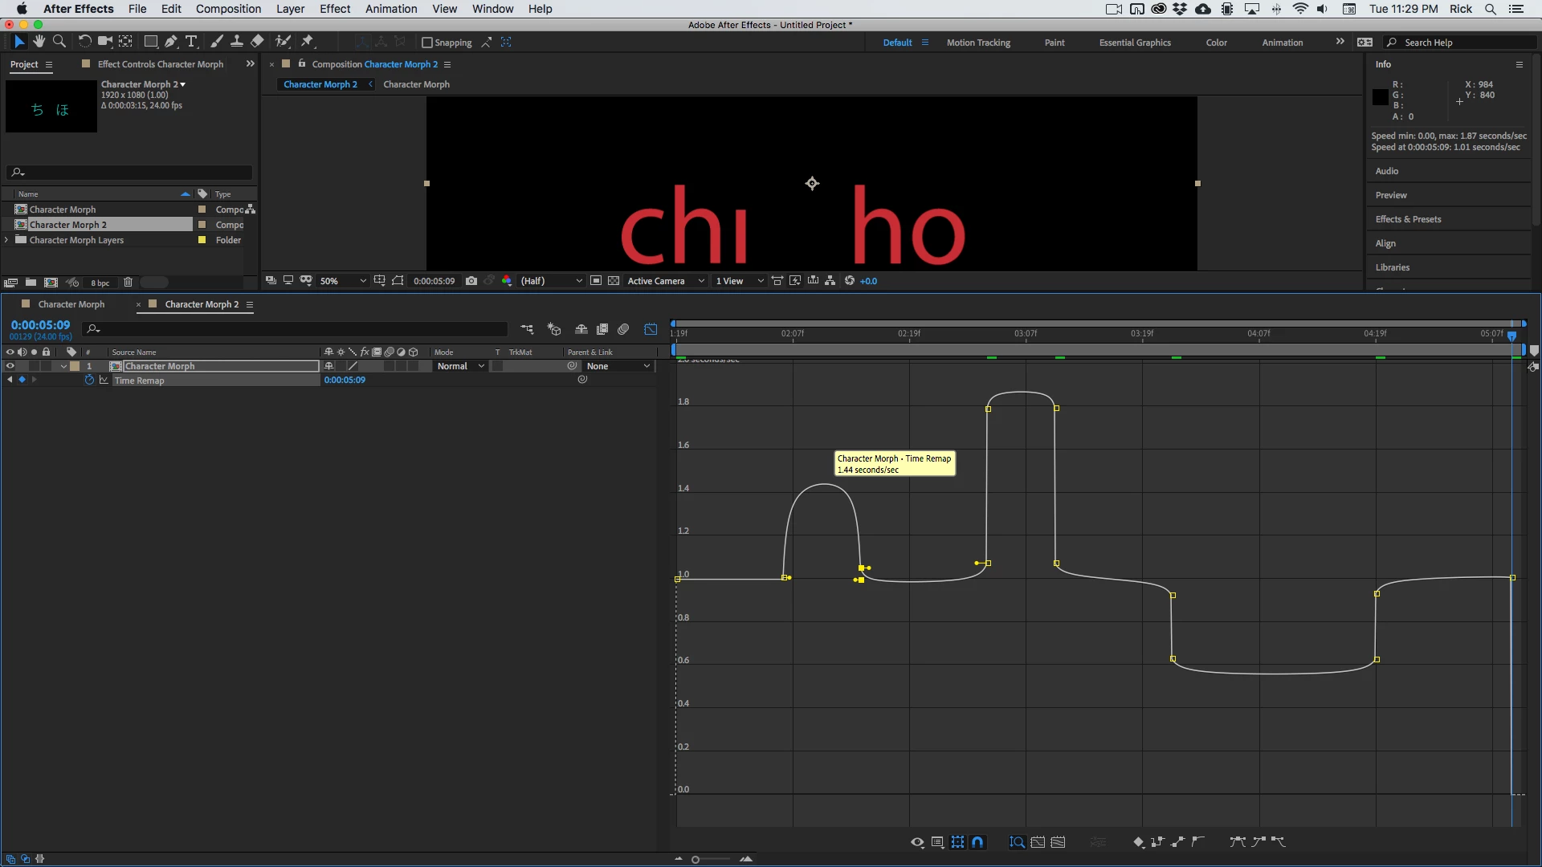
Task: Select the Pen tool
Action: tap(170, 42)
